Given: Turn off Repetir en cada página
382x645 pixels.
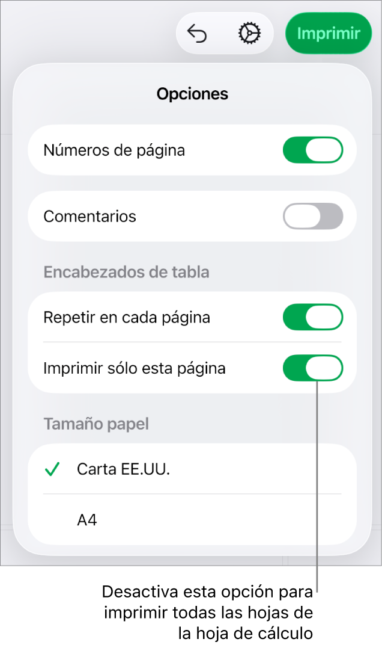Looking at the screenshot, I should [313, 317].
